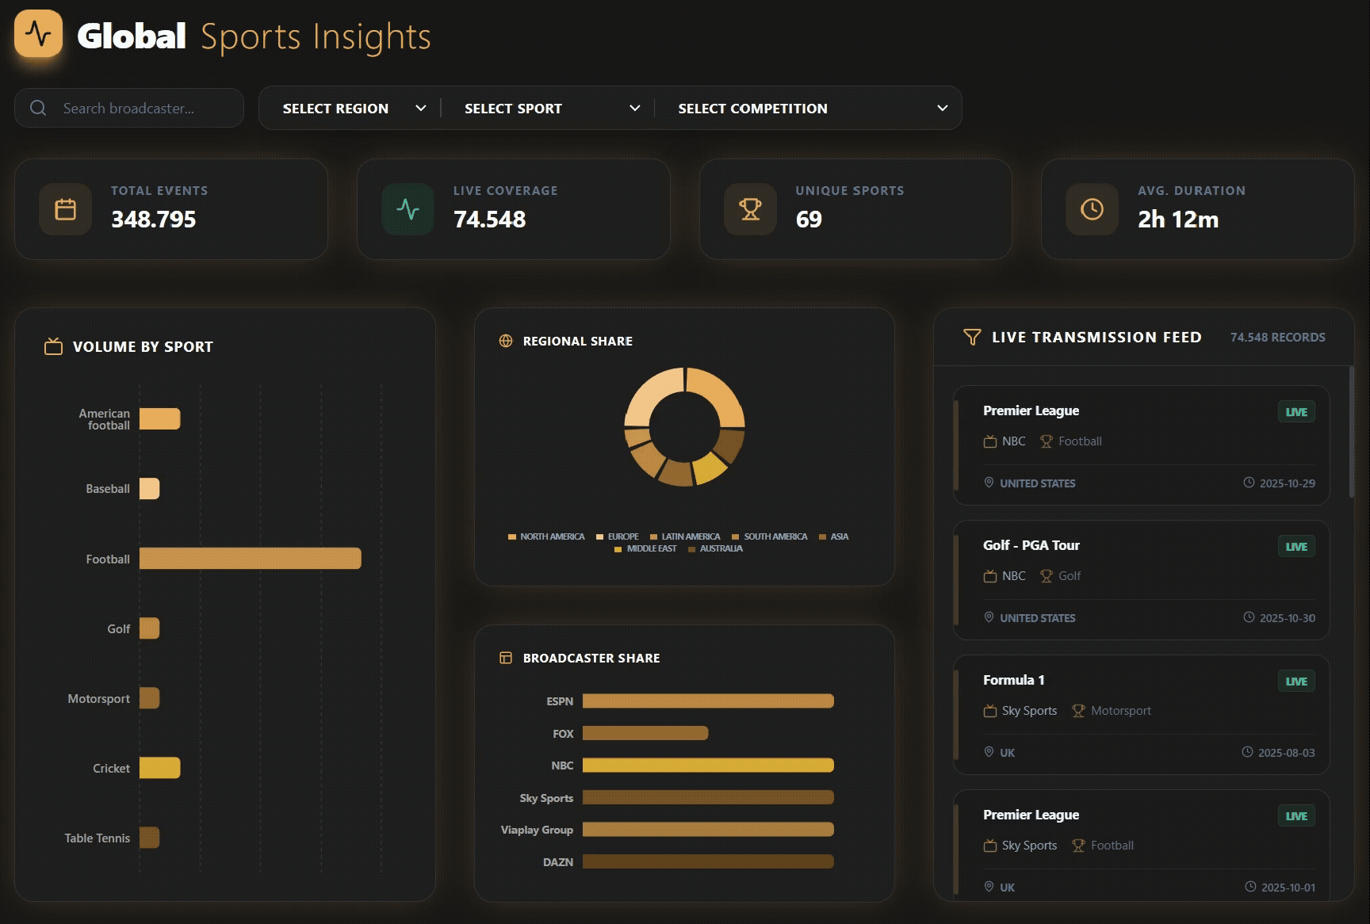Open the Select Region dropdown
Viewport: 1370px width, 924px height.
click(x=353, y=109)
